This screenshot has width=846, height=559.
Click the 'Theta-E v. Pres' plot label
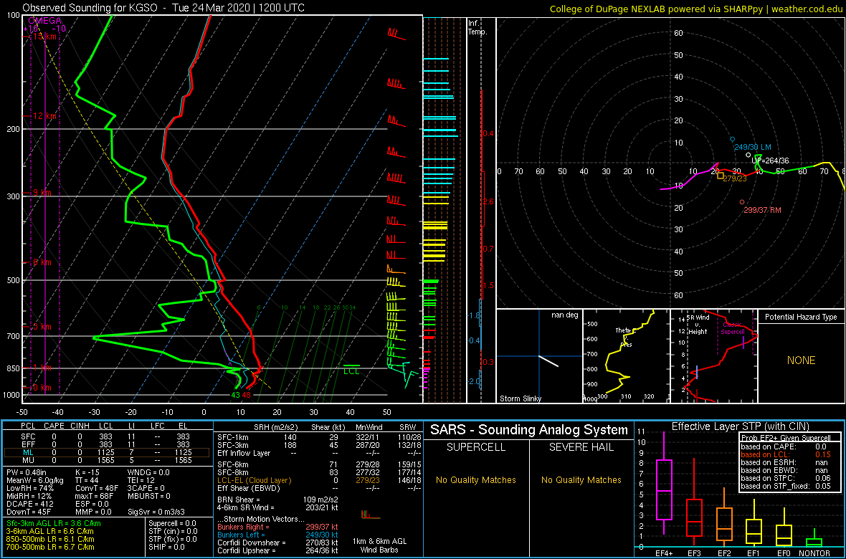coord(624,337)
